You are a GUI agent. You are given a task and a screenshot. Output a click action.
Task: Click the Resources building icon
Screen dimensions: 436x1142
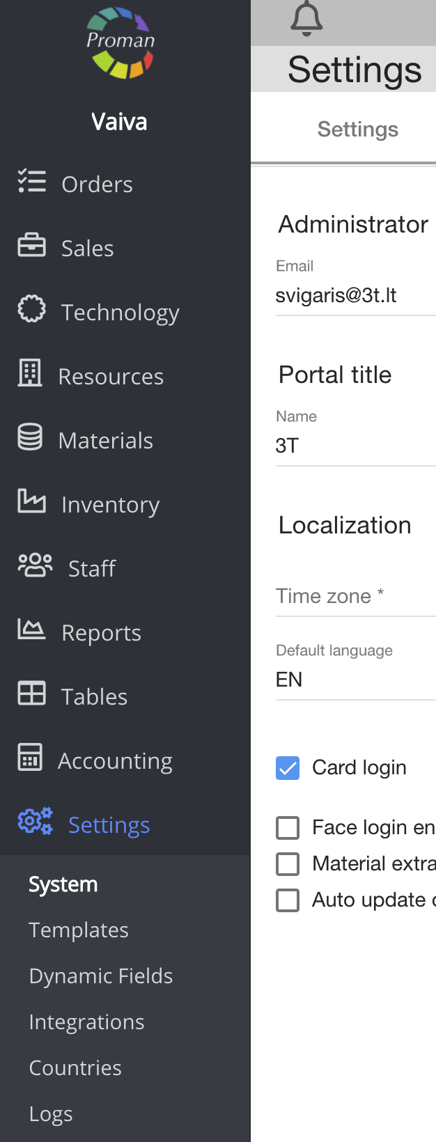click(31, 373)
